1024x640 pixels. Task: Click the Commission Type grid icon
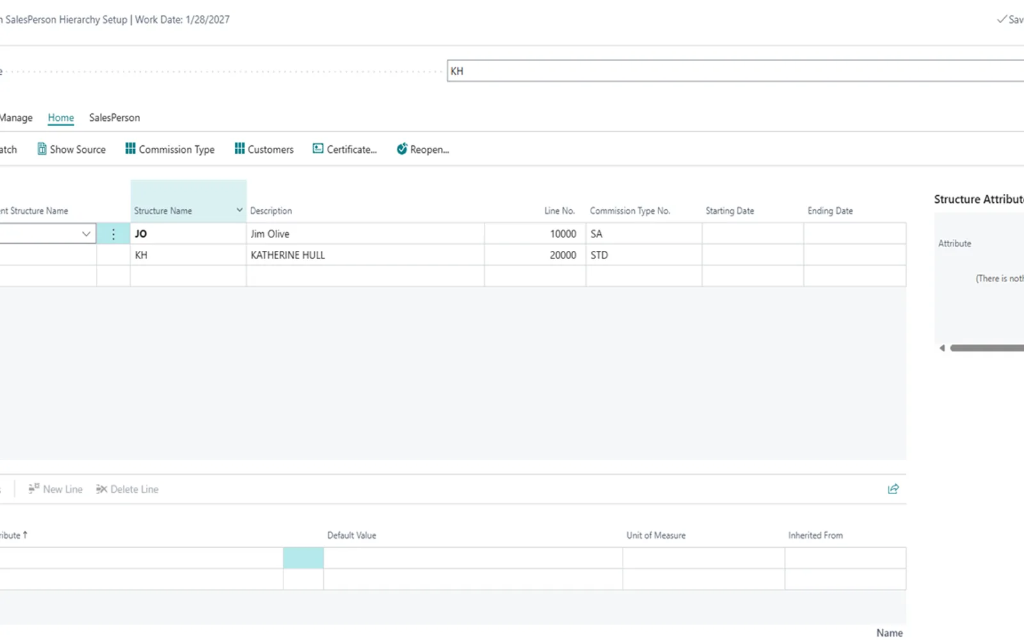[131, 148]
